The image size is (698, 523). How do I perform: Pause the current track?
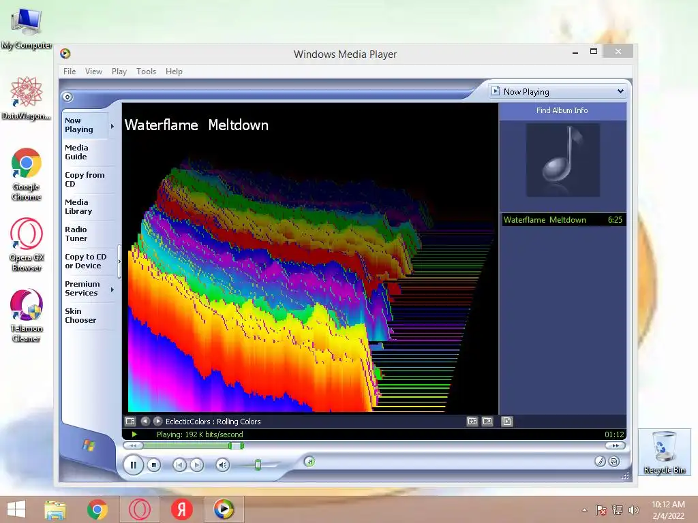[133, 465]
